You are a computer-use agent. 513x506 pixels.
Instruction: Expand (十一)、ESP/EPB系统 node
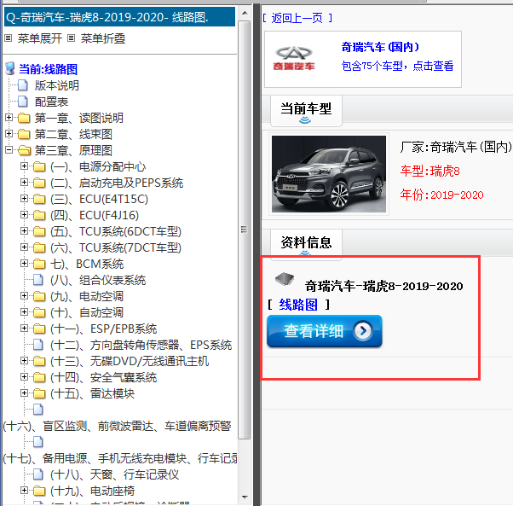point(24,329)
